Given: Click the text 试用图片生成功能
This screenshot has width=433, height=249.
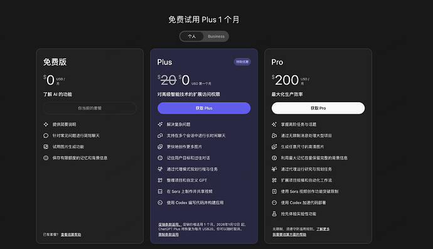Looking at the screenshot, I should tap(68, 147).
